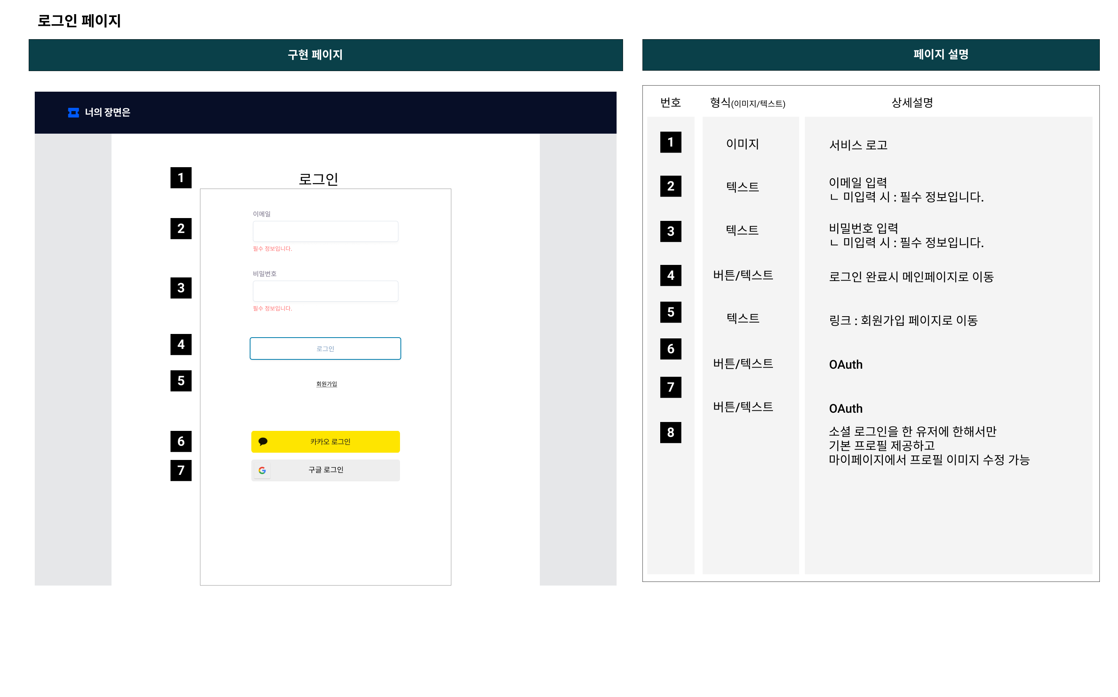1118x697 pixels.
Task: Click the number 5 marker in the description table
Action: 670,312
